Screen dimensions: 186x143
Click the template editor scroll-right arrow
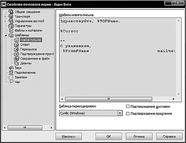click(x=174, y=99)
